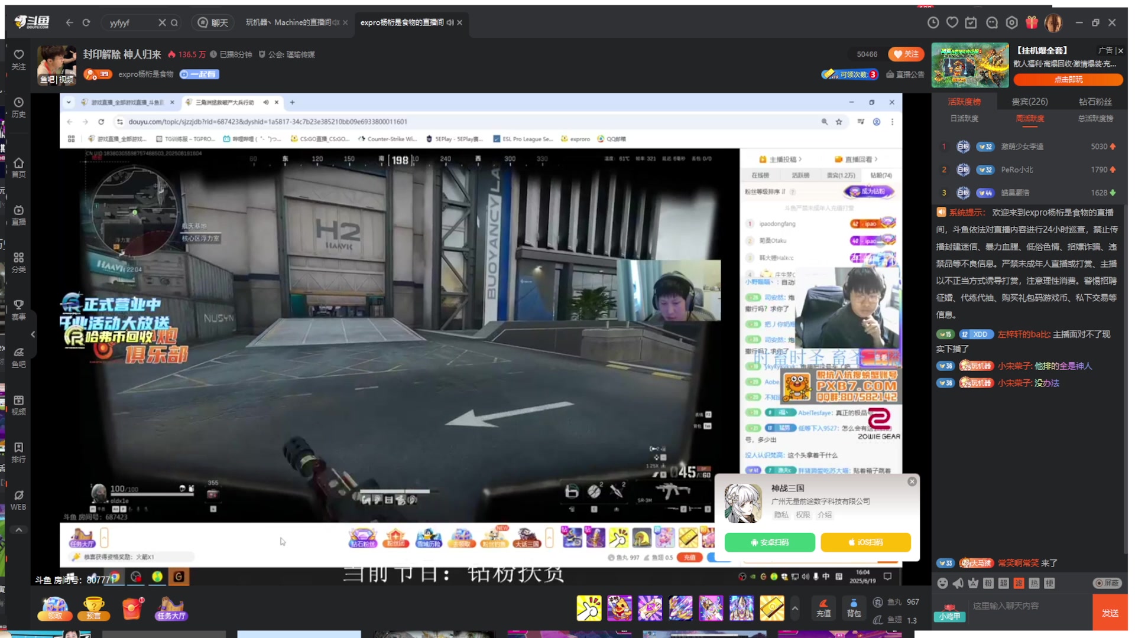
Task: Open 鱼吧 forum in the sidebar
Action: 18,358
